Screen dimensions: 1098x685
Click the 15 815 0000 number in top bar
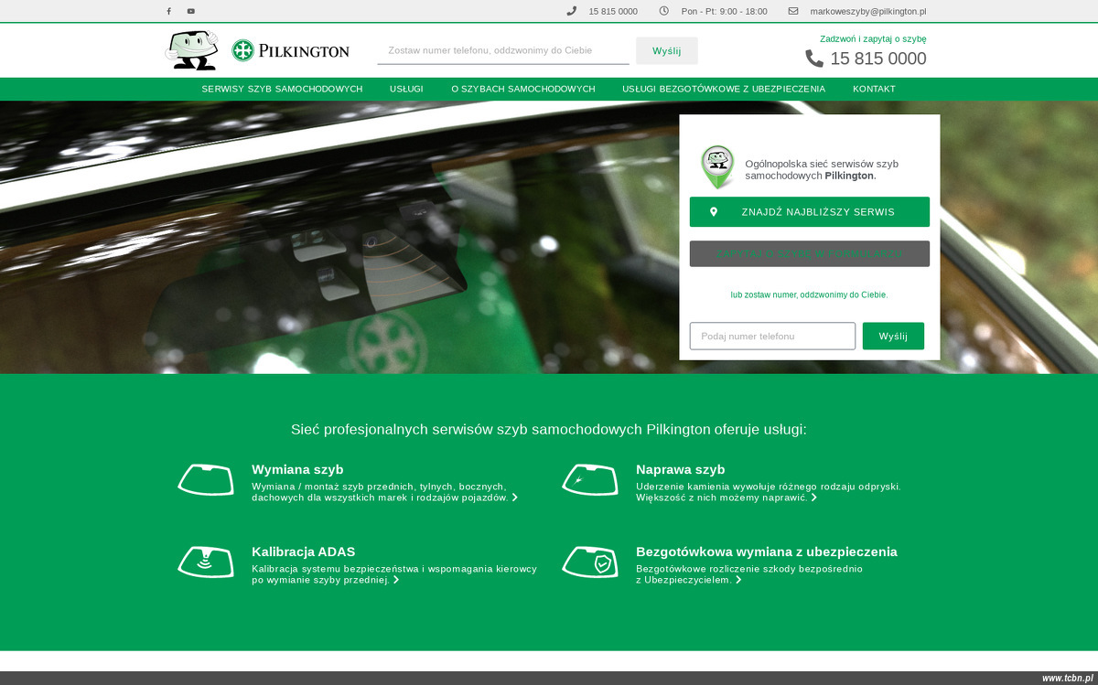[613, 11]
